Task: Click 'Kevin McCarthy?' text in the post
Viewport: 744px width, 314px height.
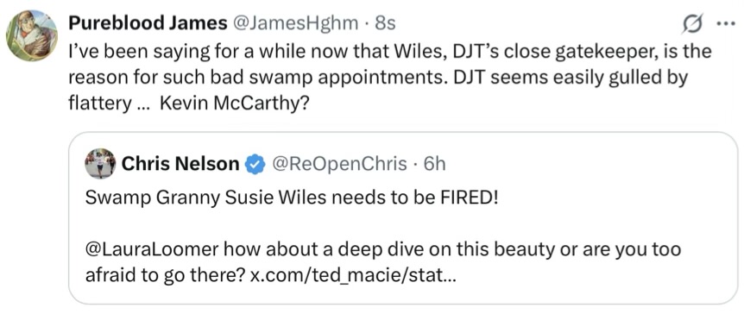Action: pyautogui.click(x=235, y=103)
